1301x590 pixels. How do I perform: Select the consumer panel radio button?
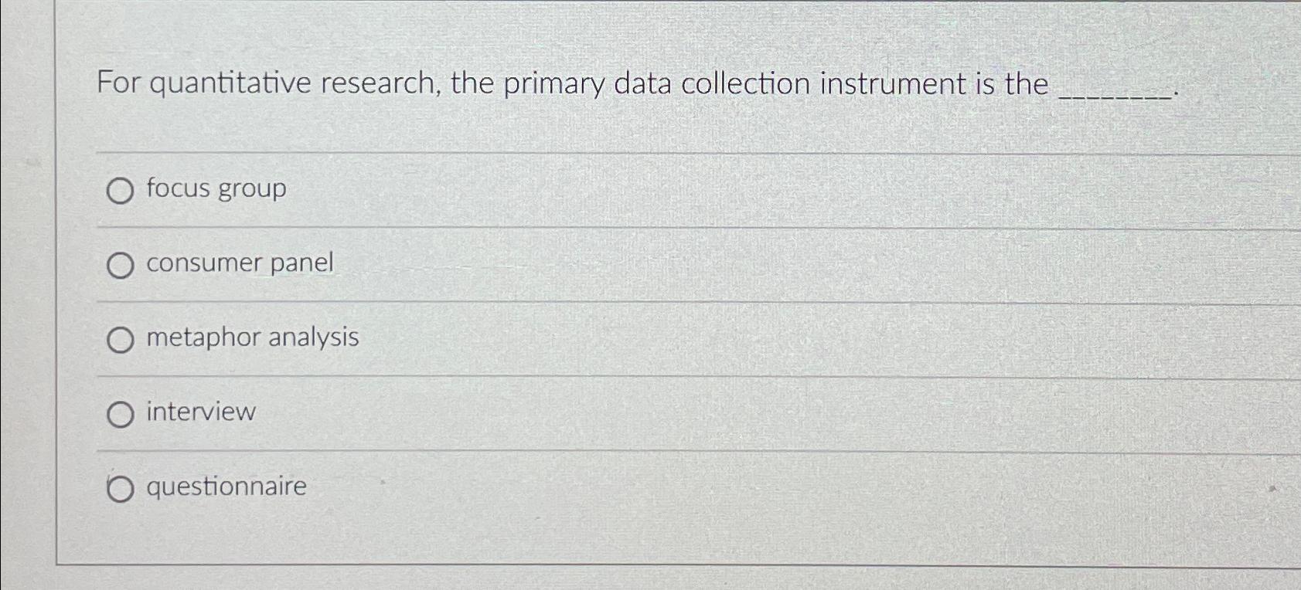click(121, 264)
